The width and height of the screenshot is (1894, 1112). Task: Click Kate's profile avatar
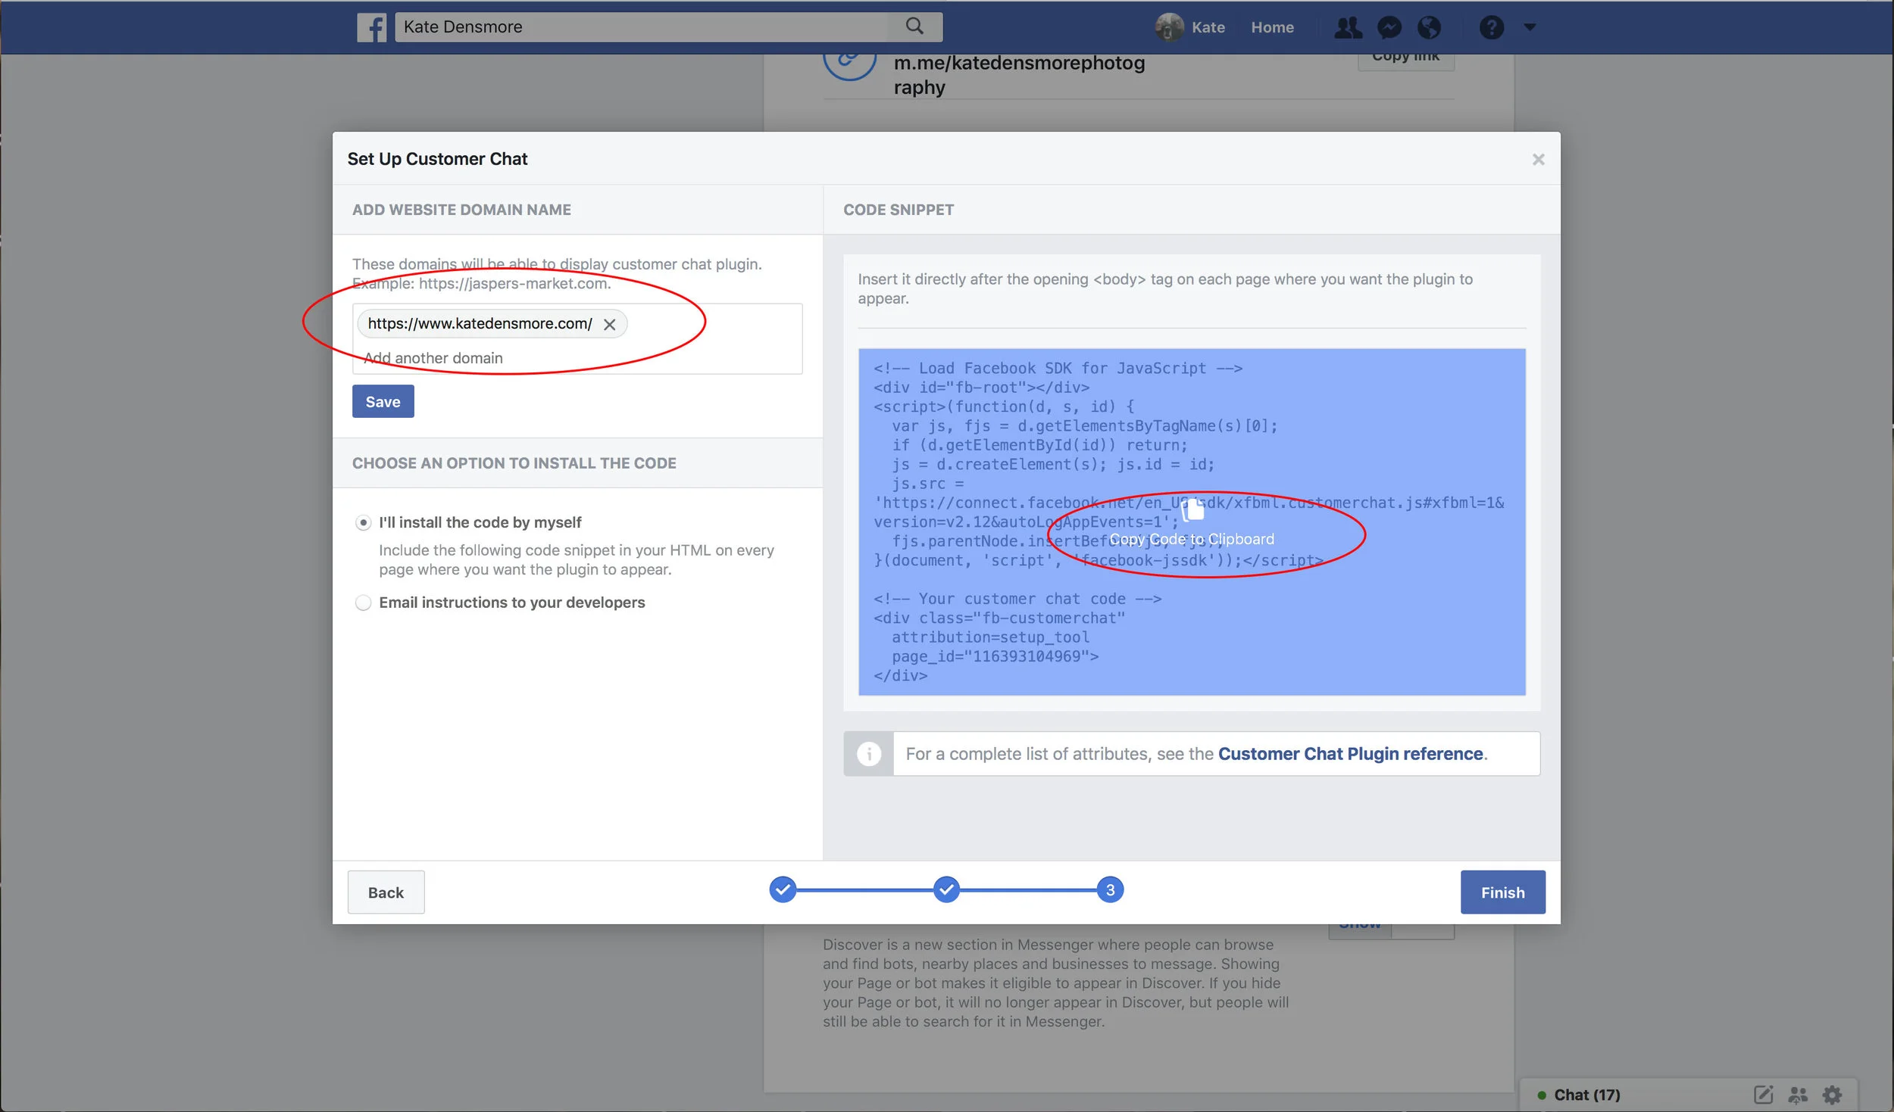[x=1169, y=27]
